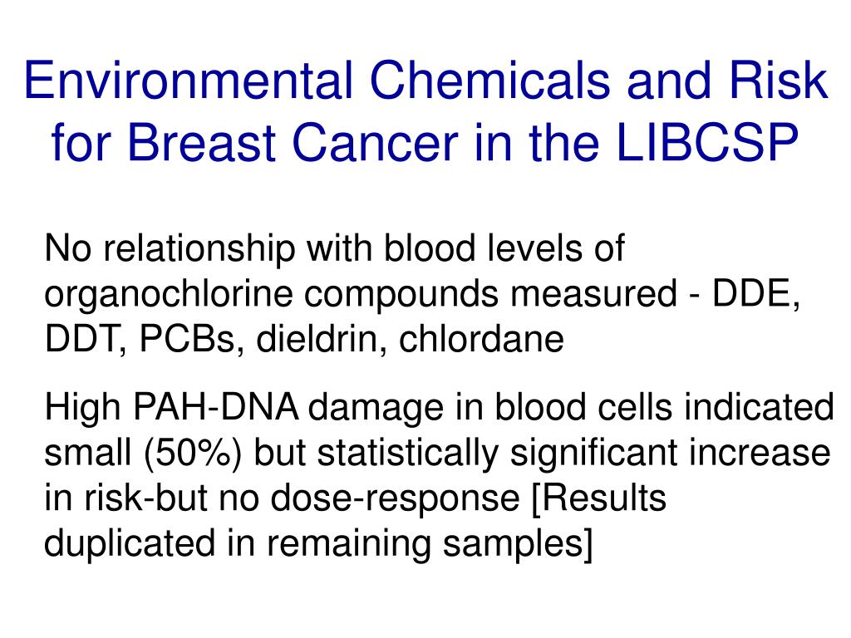Click the word "Chemicals" in the title

click(490, 81)
